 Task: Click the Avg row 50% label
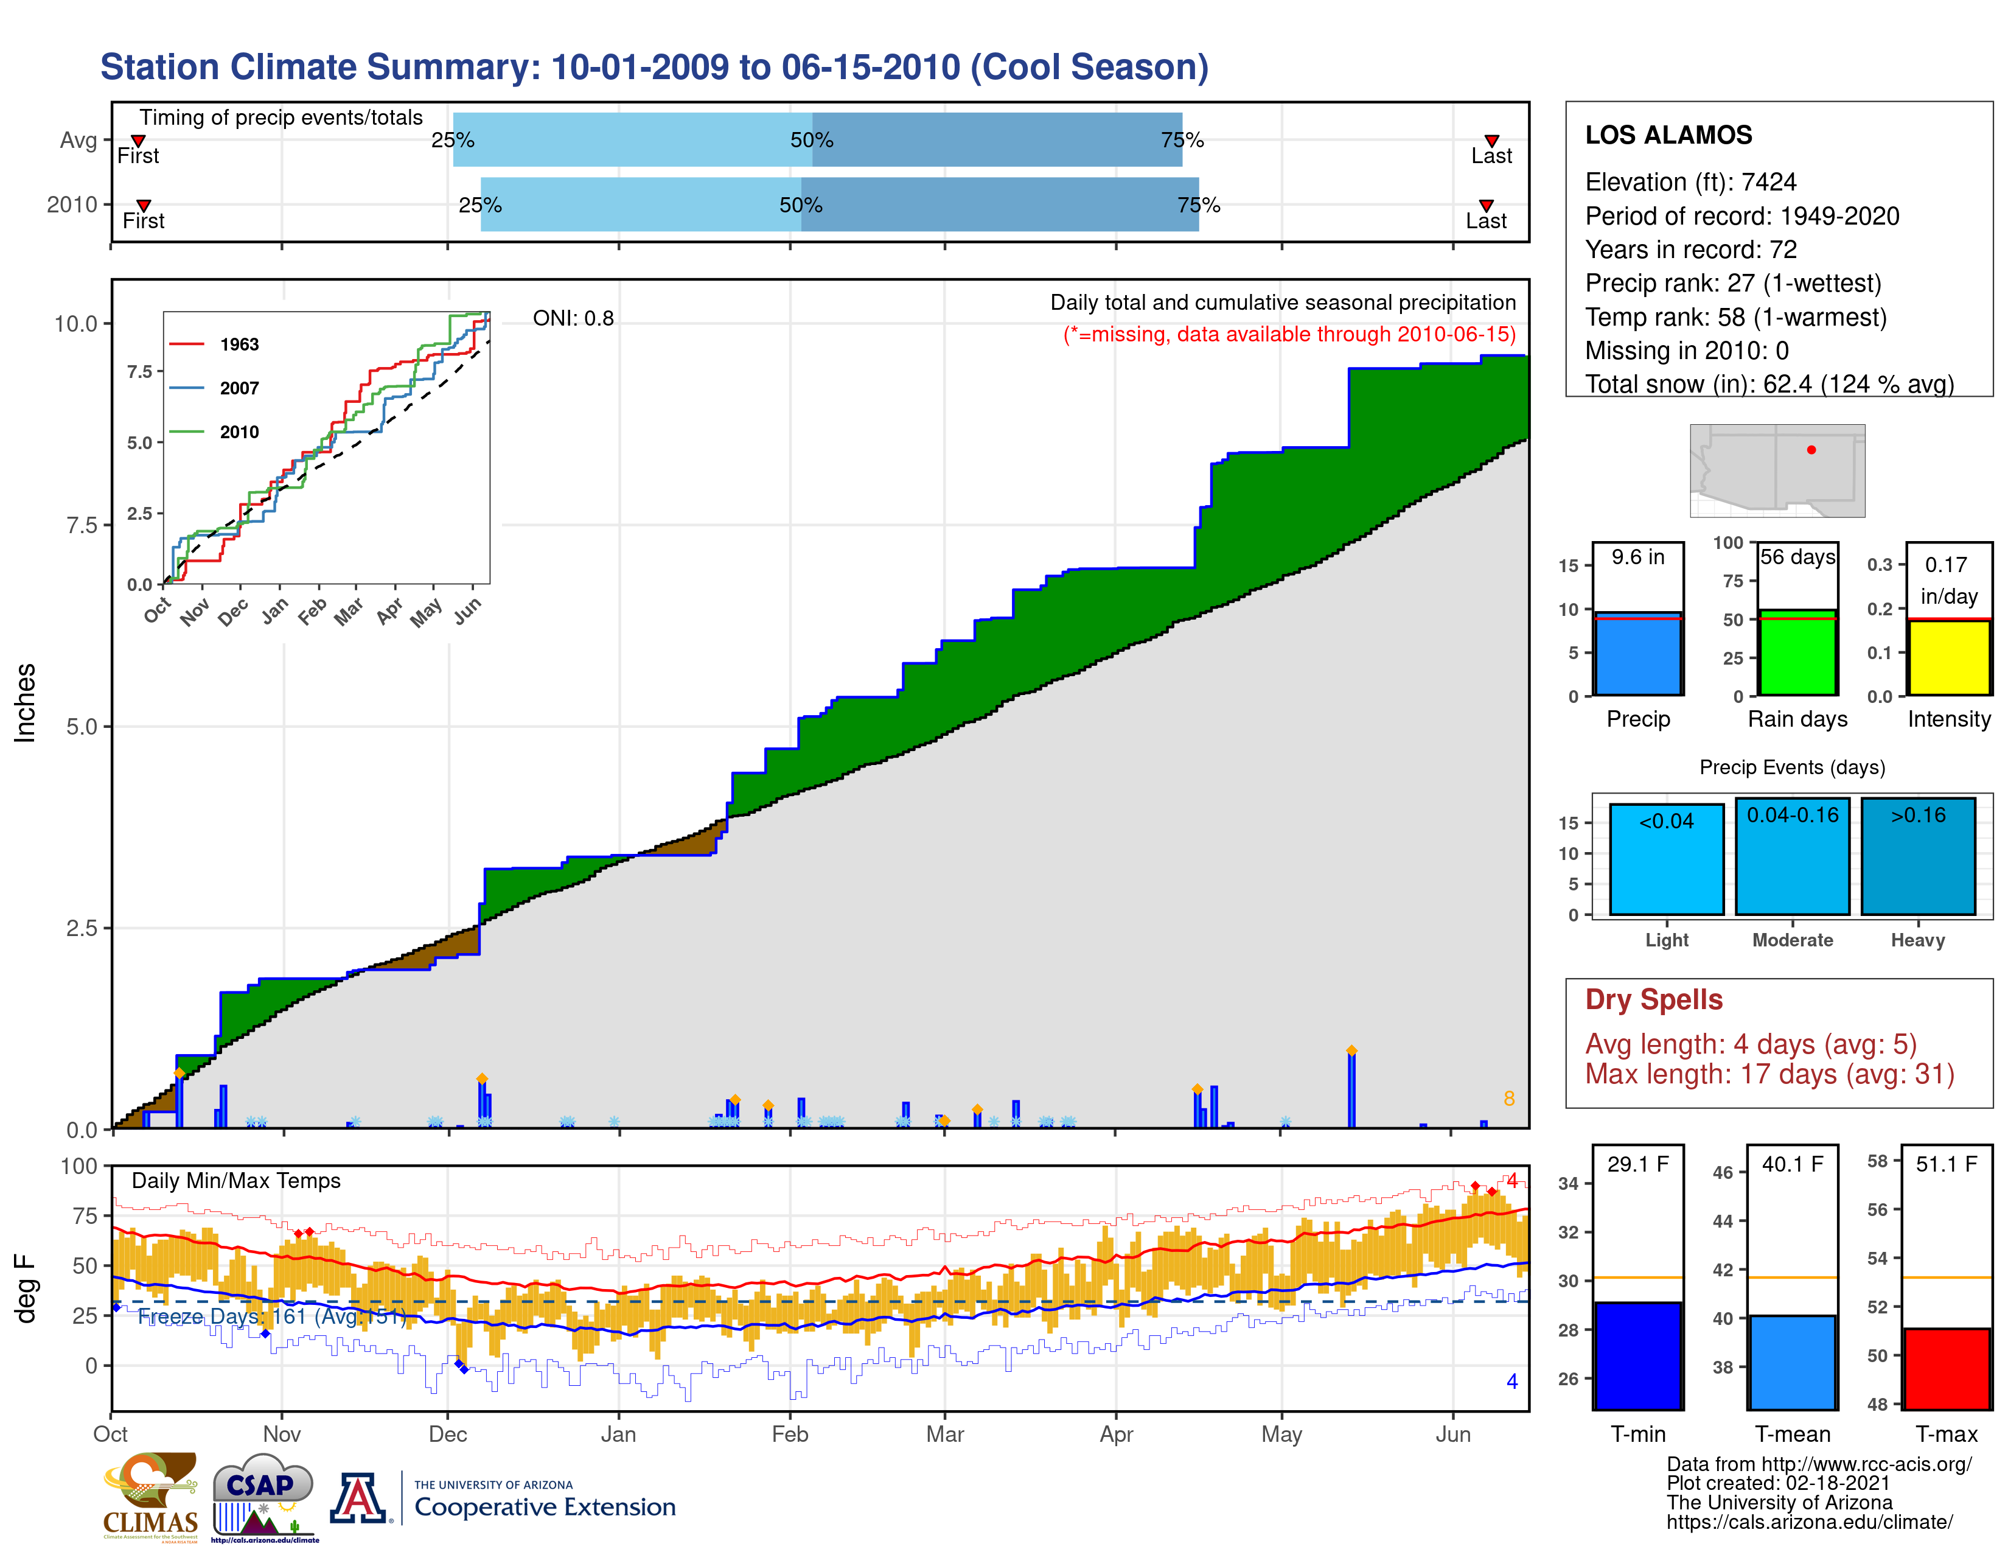click(x=812, y=140)
